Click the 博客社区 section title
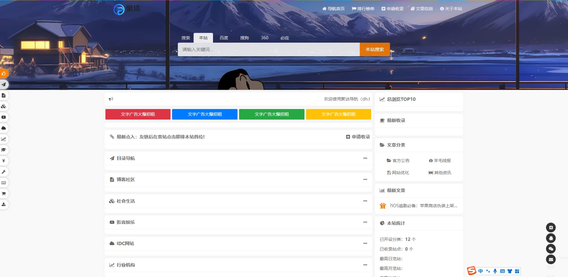 [126, 179]
